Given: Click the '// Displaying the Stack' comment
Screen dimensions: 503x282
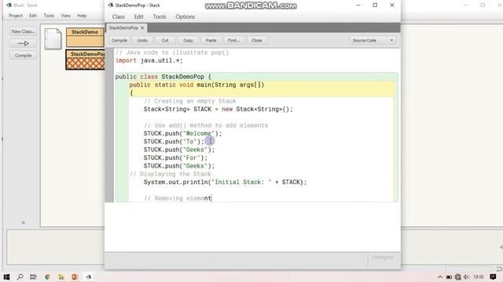Looking at the screenshot, I should (x=171, y=174).
